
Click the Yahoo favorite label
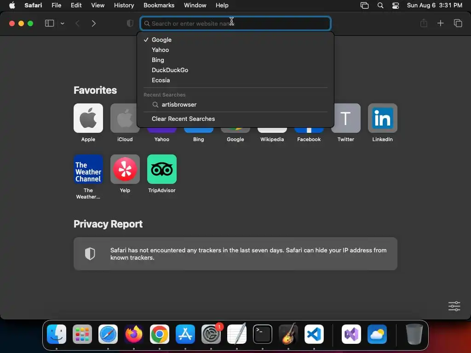(162, 139)
